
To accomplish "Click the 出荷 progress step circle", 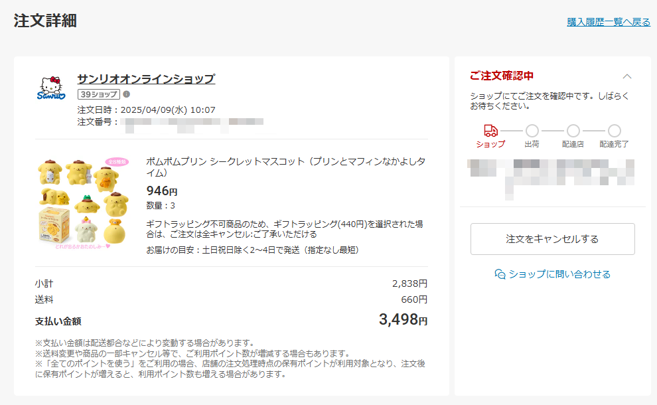I will (532, 131).
